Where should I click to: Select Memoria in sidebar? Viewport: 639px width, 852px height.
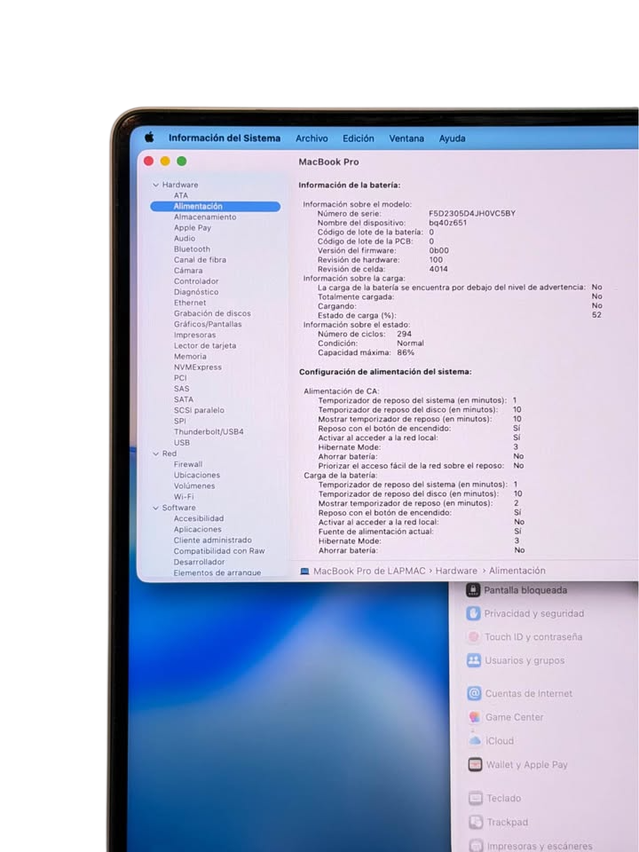tap(190, 357)
